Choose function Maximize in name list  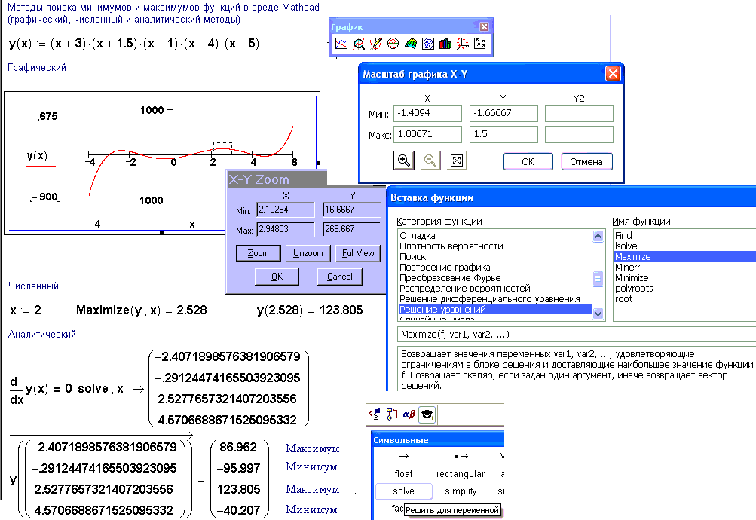click(684, 257)
